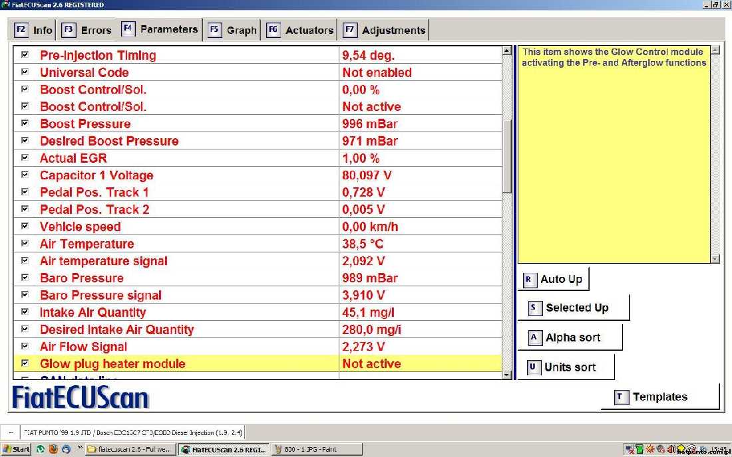Click the F3 key icon on Errors tab
Image resolution: width=732 pixels, height=457 pixels.
point(68,30)
